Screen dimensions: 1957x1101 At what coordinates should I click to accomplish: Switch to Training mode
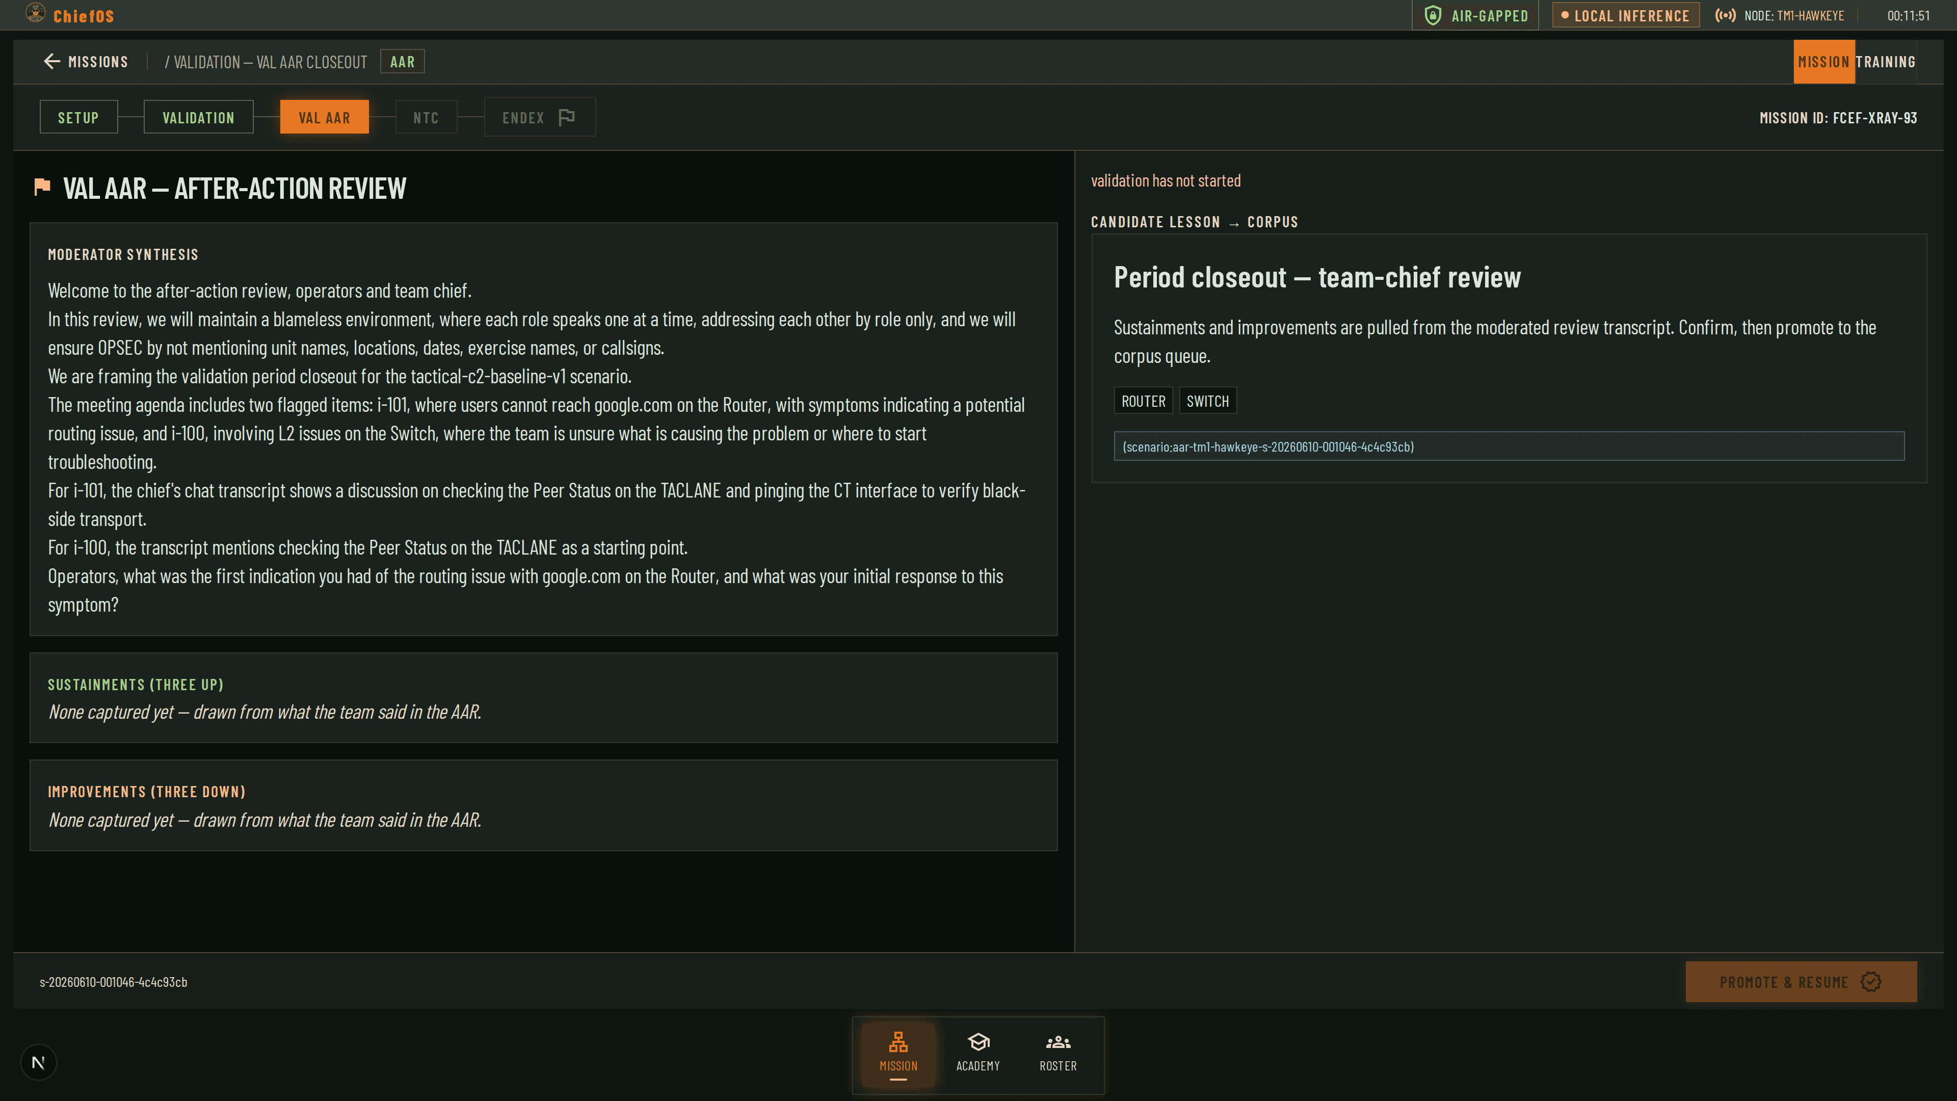1885,62
